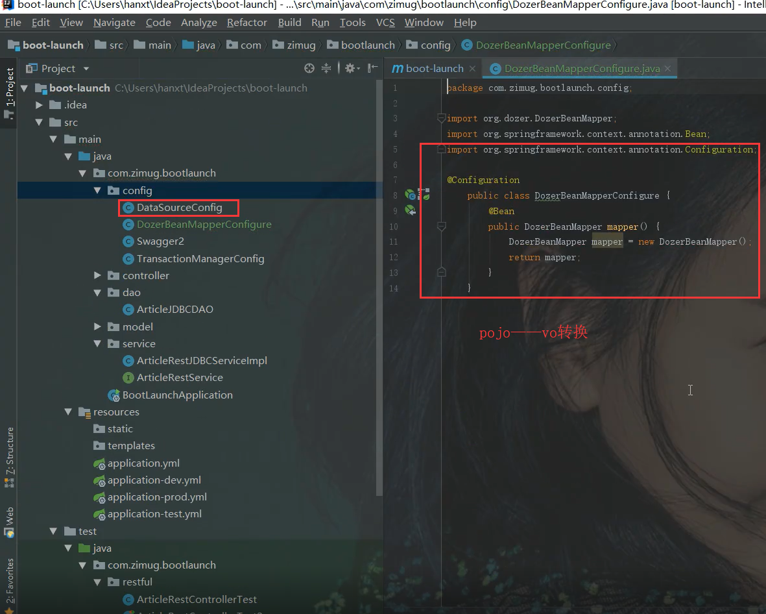Click the Spring bean gutter icon on line 8
Image resolution: width=766 pixels, height=614 pixels.
click(411, 195)
